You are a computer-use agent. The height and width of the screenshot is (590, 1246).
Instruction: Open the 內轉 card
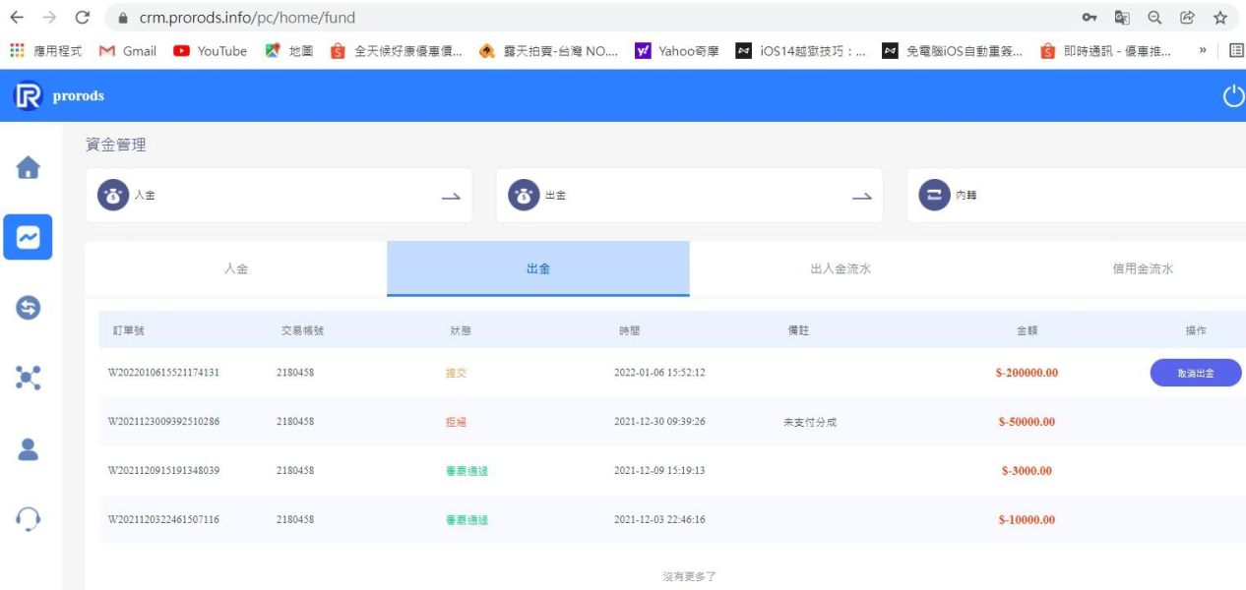(x=1076, y=196)
